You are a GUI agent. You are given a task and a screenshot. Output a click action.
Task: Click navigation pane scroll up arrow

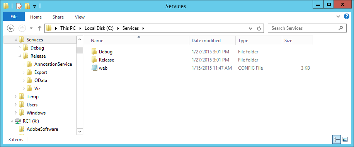[x=80, y=39]
